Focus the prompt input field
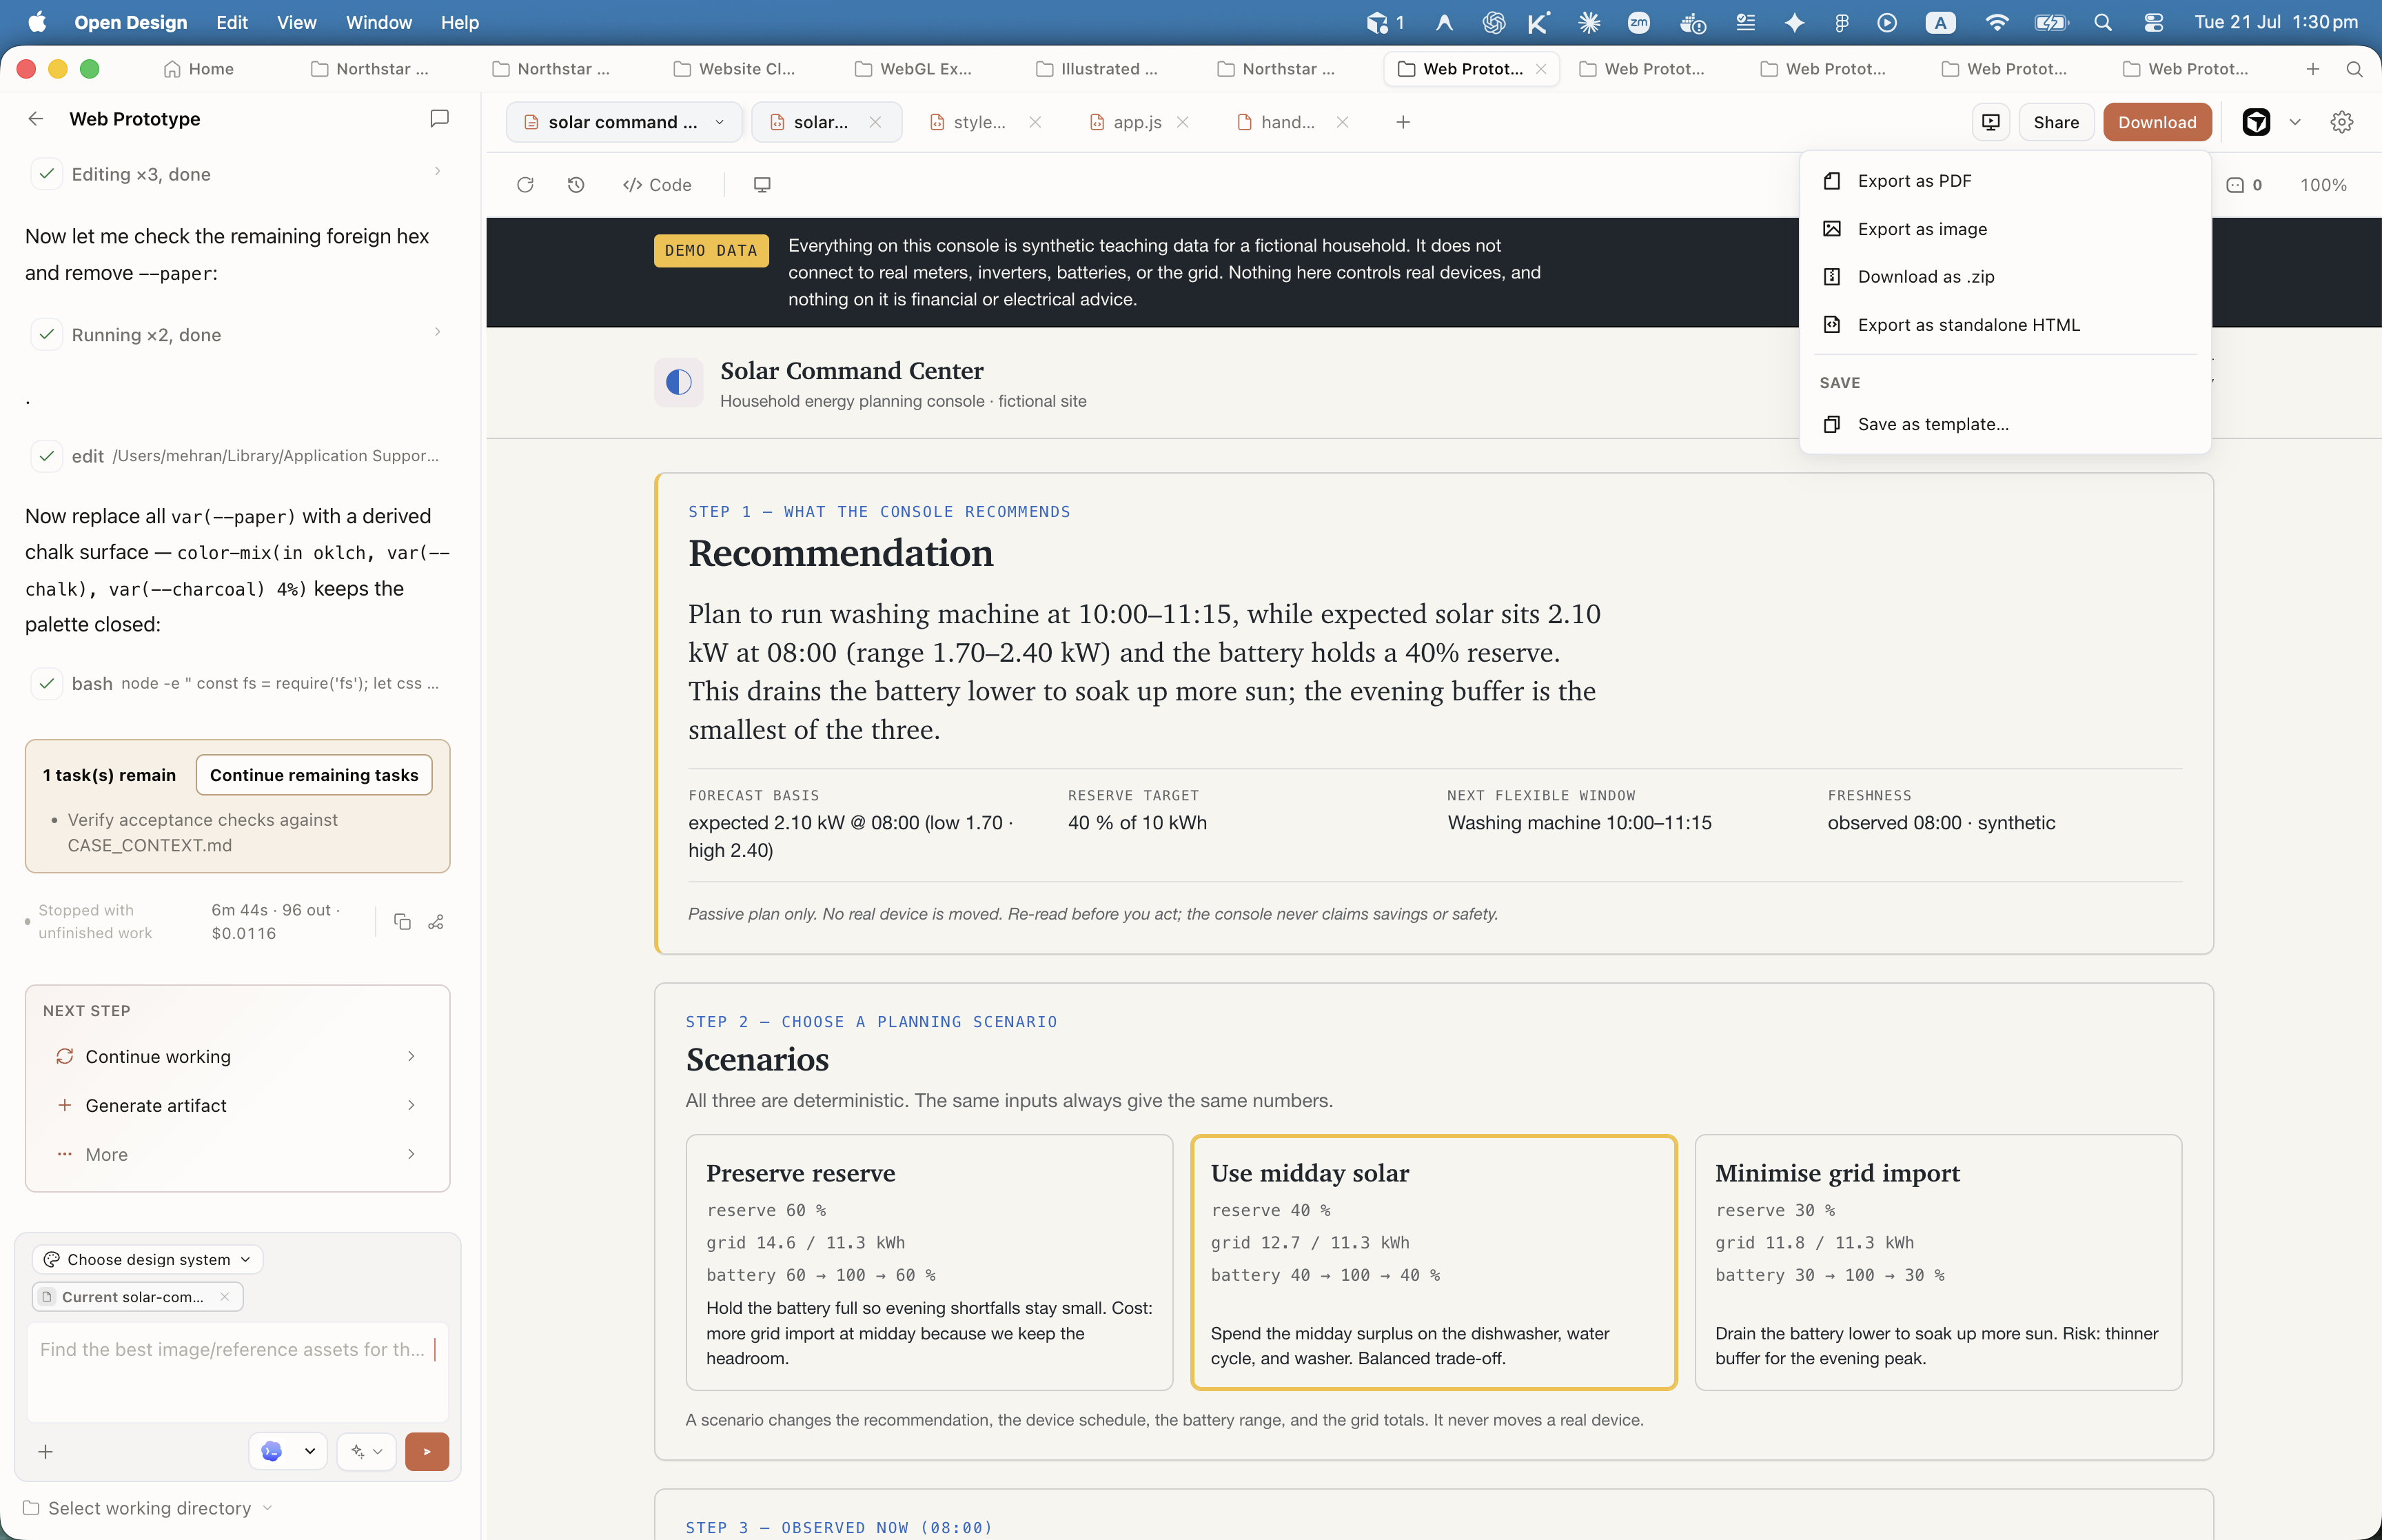Viewport: 2382px width, 1540px height. (x=237, y=1372)
